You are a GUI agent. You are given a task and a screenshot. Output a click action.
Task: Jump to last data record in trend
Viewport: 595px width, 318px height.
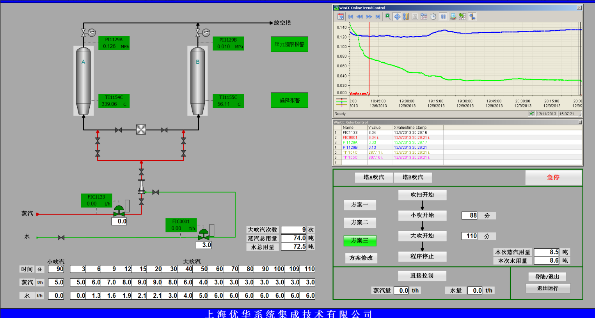coord(378,16)
